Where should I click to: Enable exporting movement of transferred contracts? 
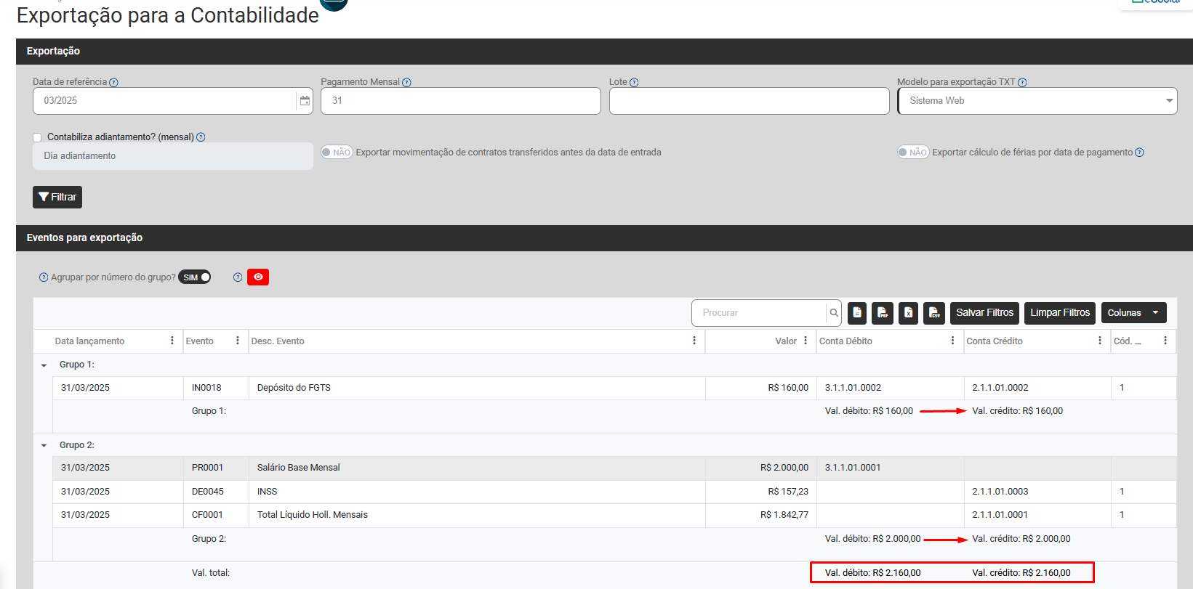coord(337,153)
